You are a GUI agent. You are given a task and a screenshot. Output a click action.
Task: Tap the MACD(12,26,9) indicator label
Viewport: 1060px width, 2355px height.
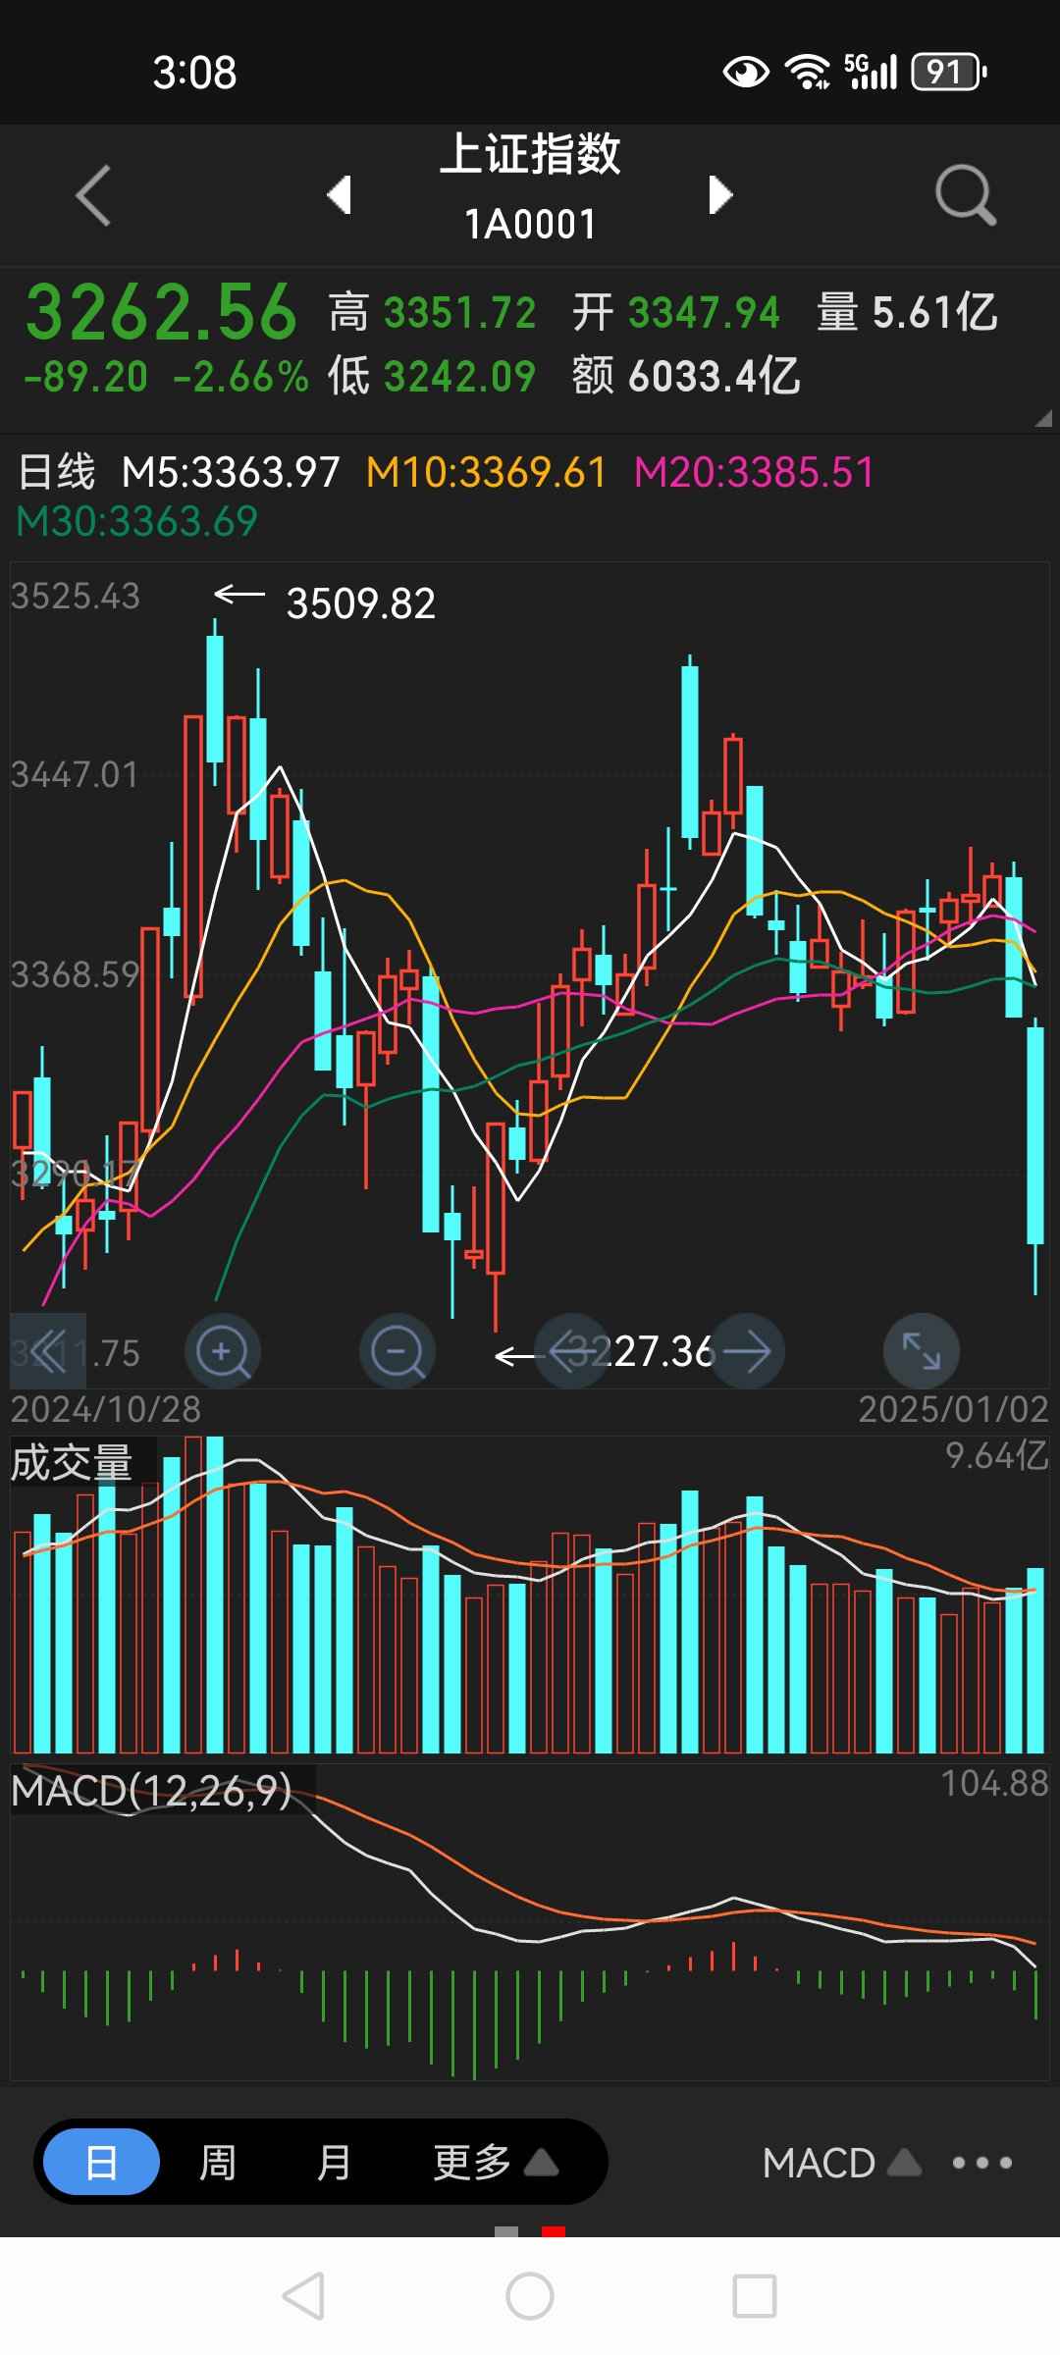[152, 1791]
